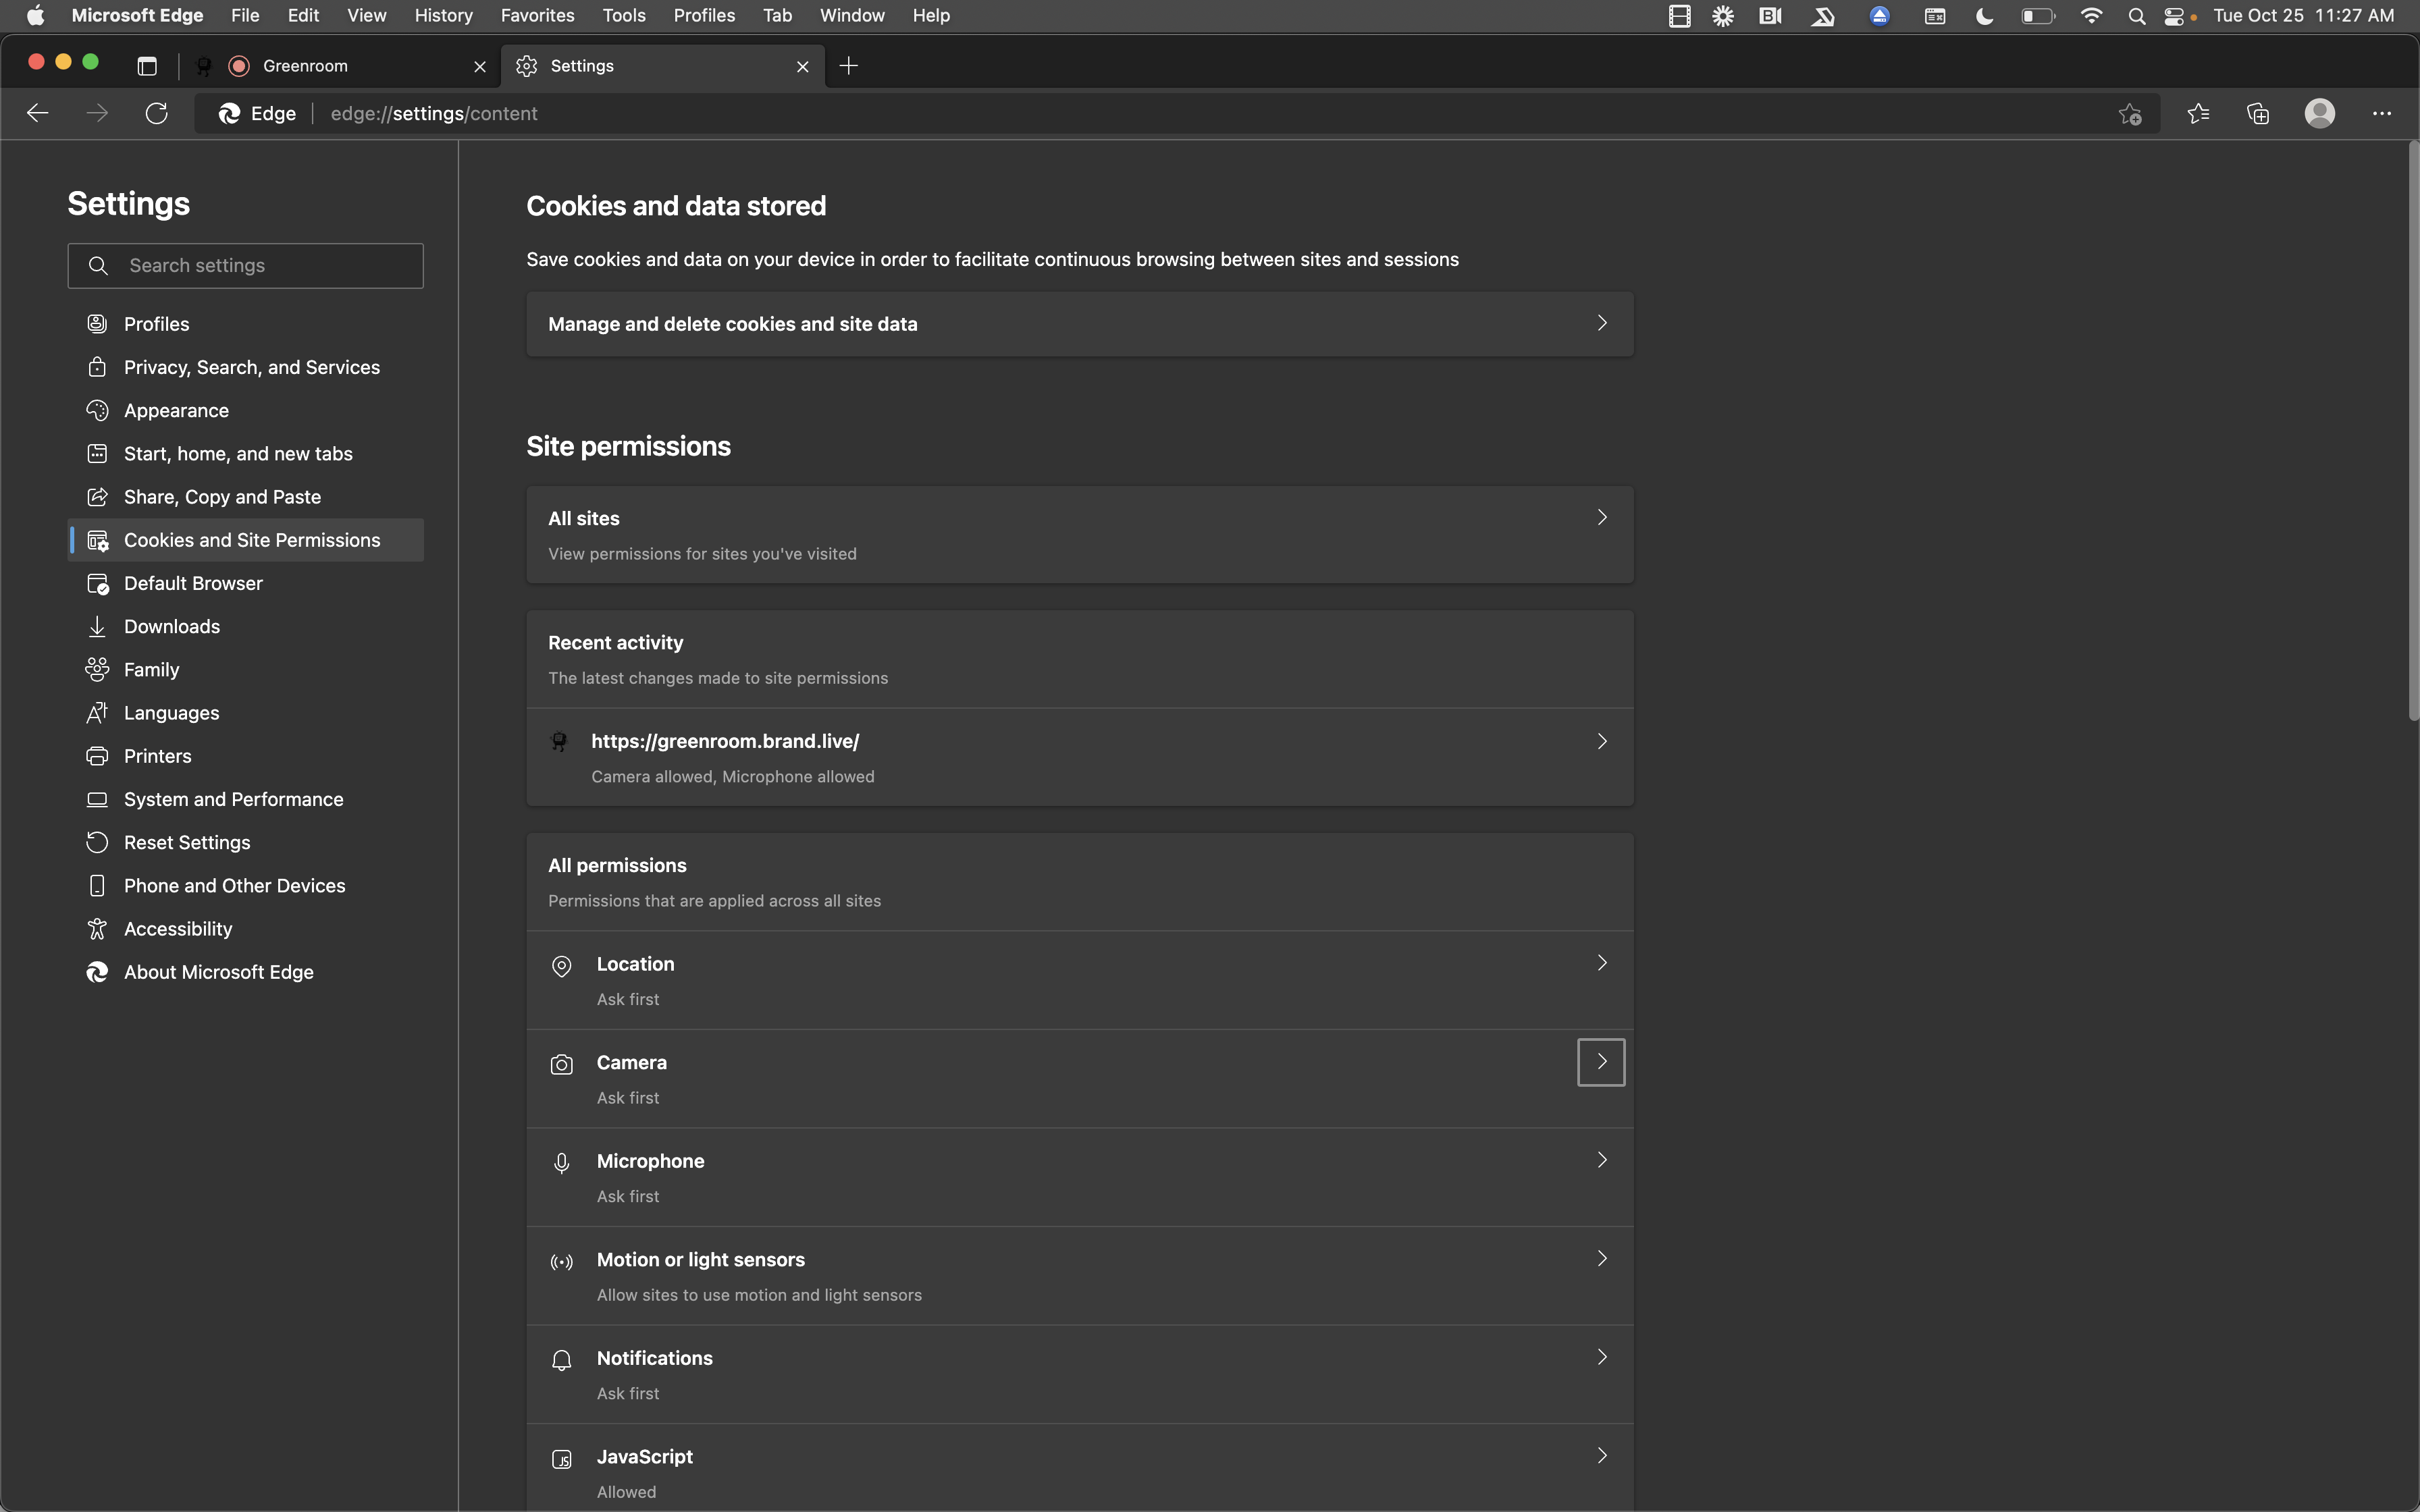Toggle the tab actions menu icon
Image resolution: width=2420 pixels, height=1512 pixels.
[147, 66]
